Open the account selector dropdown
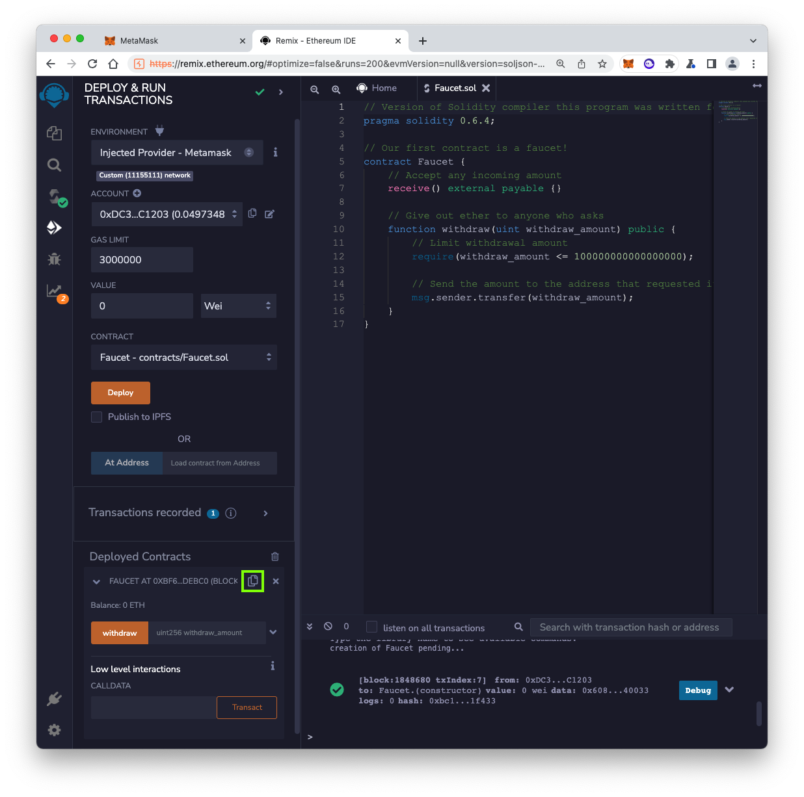The image size is (804, 797). (x=167, y=214)
